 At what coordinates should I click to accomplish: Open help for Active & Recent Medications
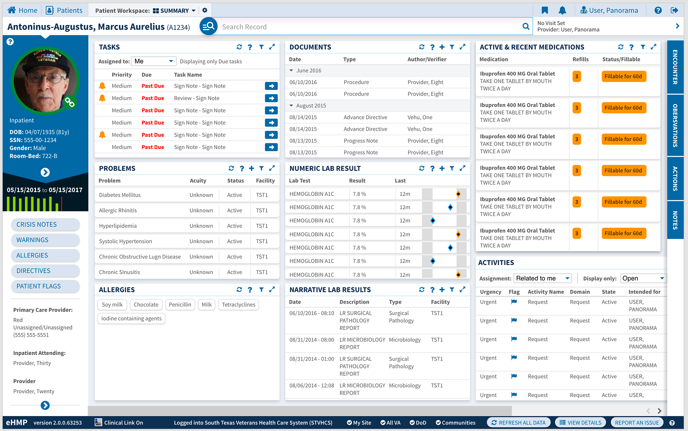coord(631,47)
